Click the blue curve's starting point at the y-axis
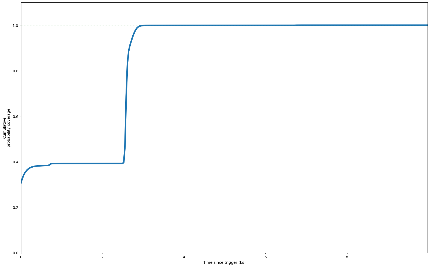 (x=21, y=182)
